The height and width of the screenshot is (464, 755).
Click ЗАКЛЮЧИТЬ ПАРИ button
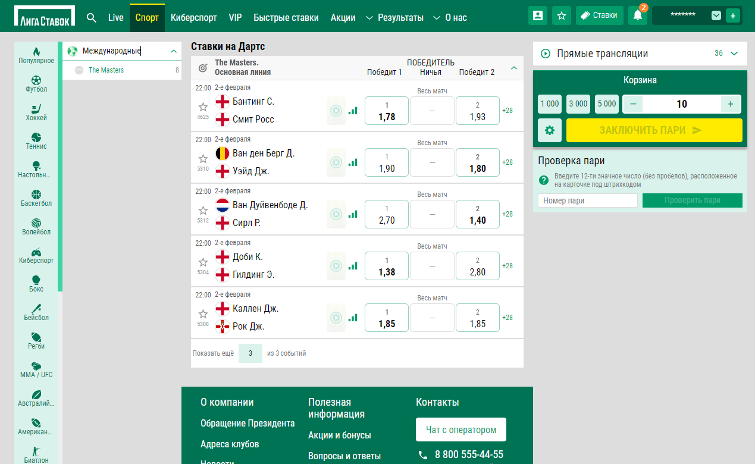click(654, 130)
